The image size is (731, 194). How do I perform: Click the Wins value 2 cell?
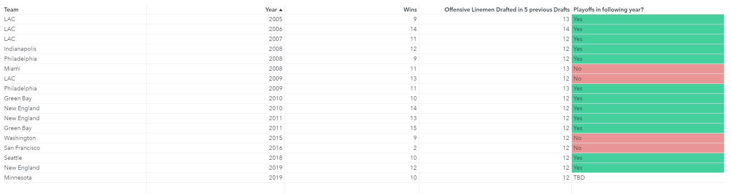[x=415, y=148]
